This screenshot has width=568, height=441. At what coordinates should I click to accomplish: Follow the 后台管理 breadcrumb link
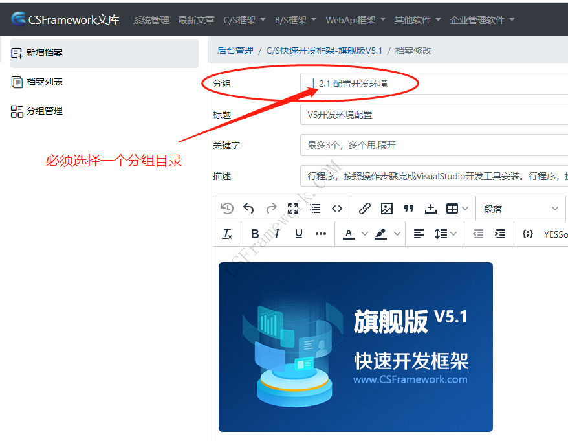tap(235, 51)
